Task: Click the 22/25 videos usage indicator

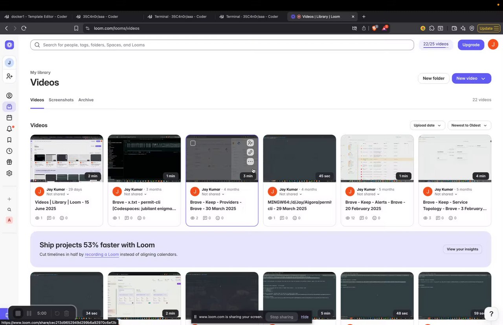Action: pos(436,44)
